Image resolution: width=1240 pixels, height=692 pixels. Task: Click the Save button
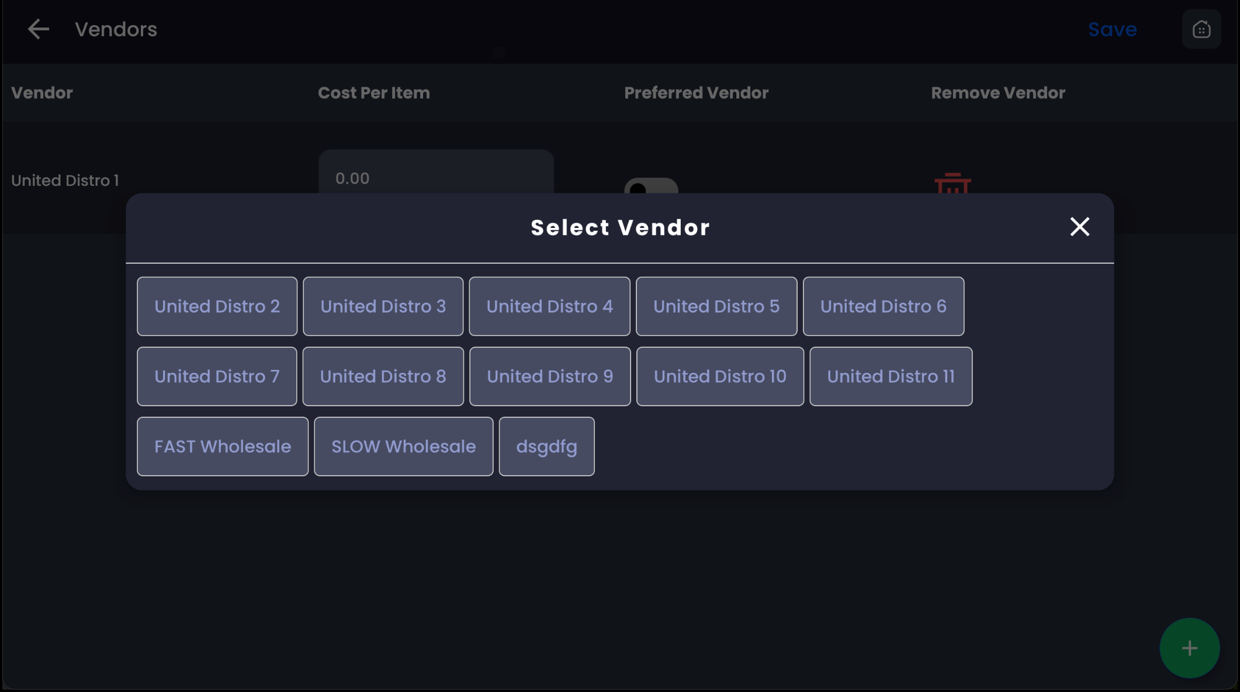pyautogui.click(x=1112, y=29)
